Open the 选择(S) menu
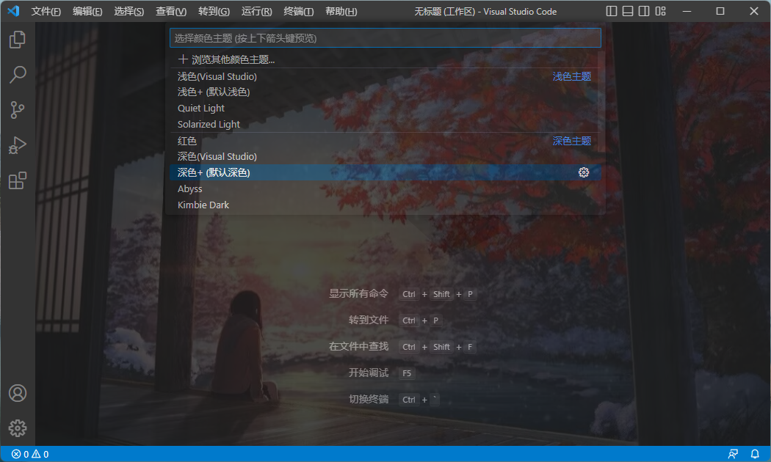 click(x=128, y=11)
